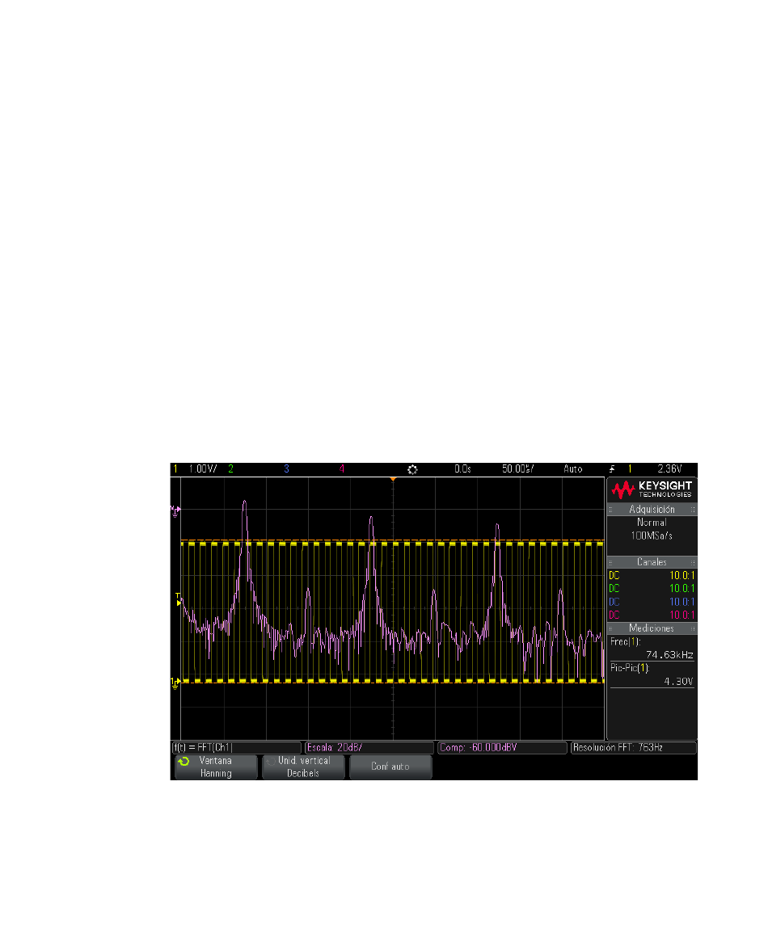Image resolution: width=768 pixels, height=941 pixels.
Task: Click the Auto trigger mode label
Action: pyautogui.click(x=573, y=468)
